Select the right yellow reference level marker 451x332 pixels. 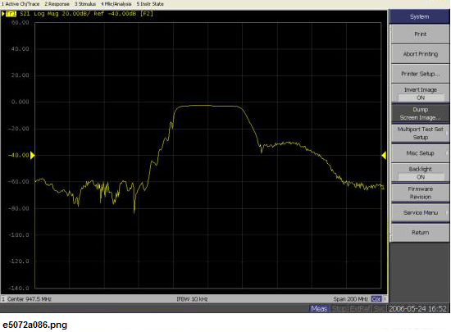[384, 155]
